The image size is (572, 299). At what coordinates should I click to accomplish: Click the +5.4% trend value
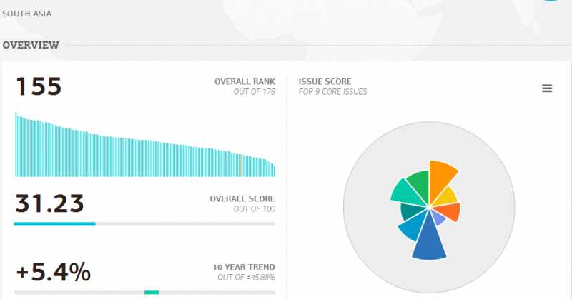[x=53, y=272]
